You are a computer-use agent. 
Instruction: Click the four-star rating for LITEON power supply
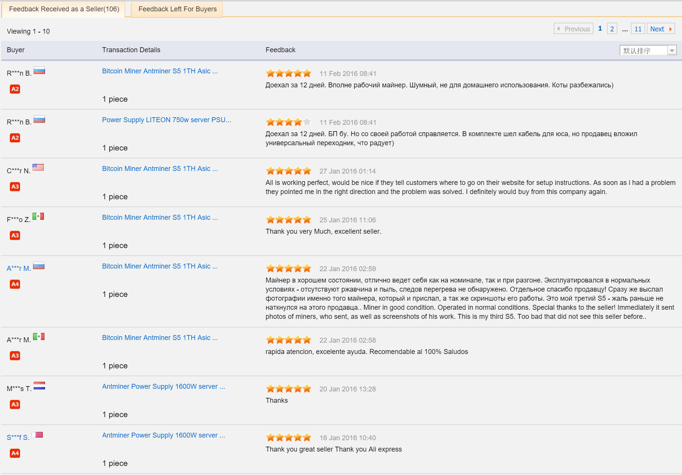coord(289,122)
